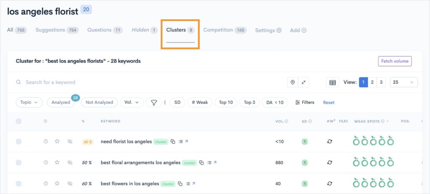
Task: Tick checkbox for need florist los angeles
Action: [18, 142]
